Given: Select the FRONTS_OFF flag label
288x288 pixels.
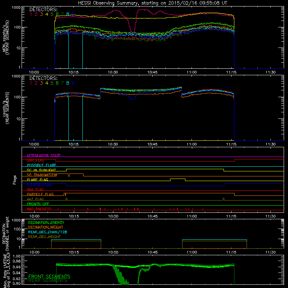Looking at the screenshot, I should point(38,204).
